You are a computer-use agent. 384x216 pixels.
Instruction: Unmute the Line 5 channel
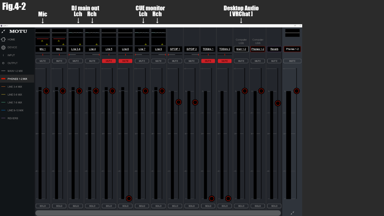(x=109, y=61)
